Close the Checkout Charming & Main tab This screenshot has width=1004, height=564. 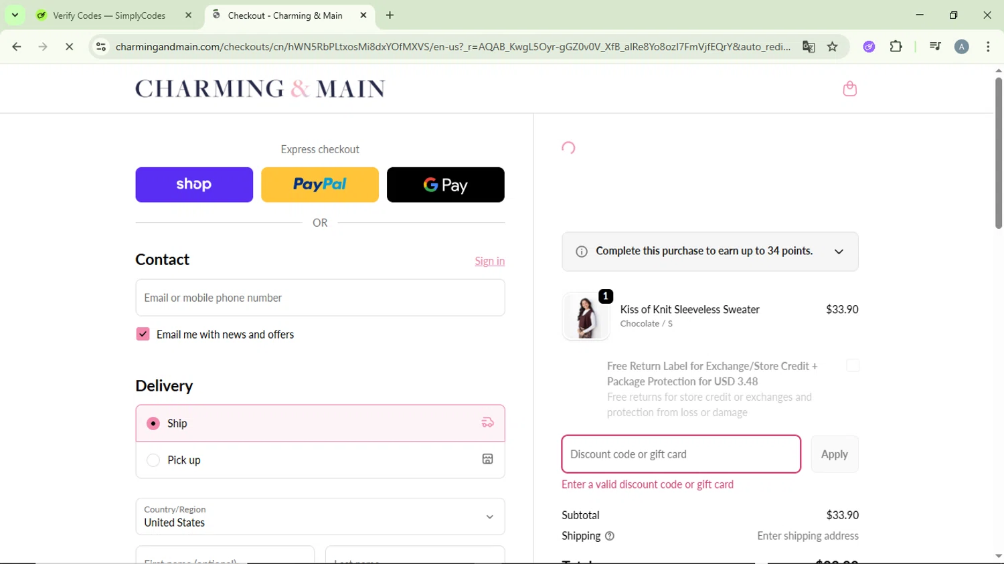[363, 15]
